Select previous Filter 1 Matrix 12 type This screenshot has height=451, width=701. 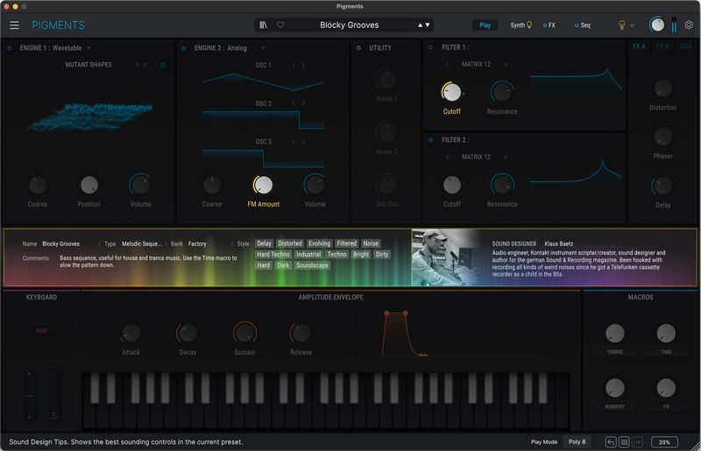[447, 64]
